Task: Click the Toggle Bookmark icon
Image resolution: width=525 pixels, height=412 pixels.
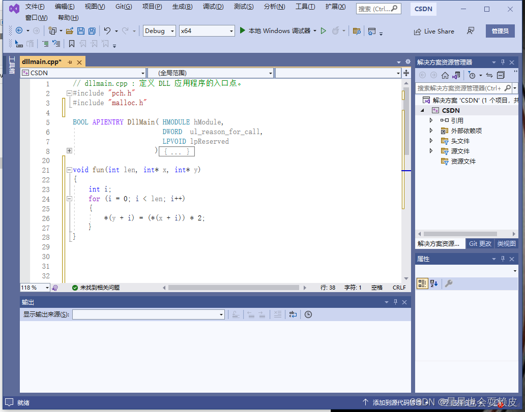Action: point(72,43)
